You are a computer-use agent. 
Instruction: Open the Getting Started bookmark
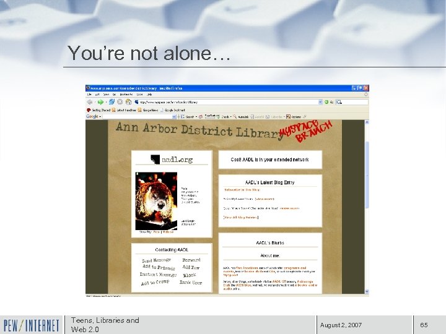(x=98, y=110)
